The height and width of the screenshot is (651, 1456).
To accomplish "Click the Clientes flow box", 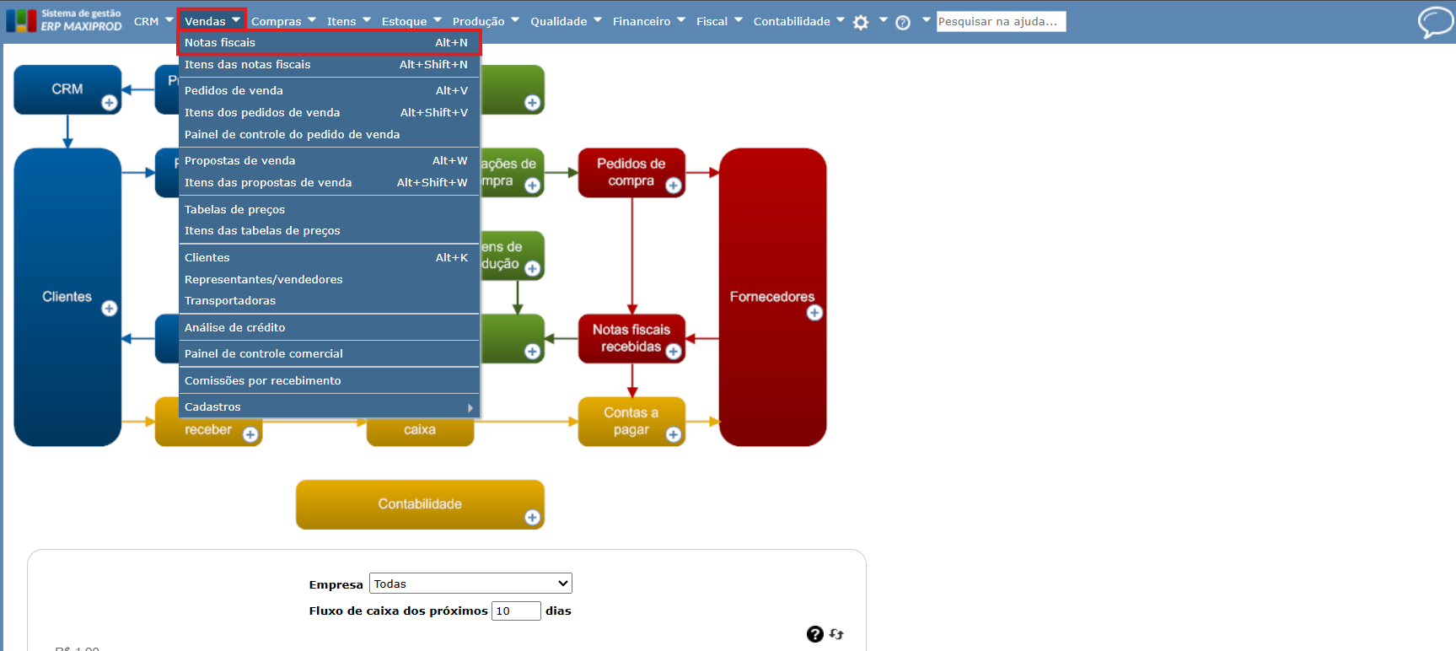I will coord(67,297).
